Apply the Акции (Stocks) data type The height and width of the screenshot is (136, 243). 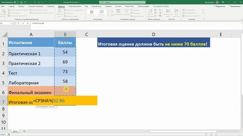[92, 12]
